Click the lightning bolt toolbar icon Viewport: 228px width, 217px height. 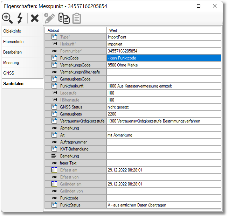pyautogui.click(x=20, y=18)
